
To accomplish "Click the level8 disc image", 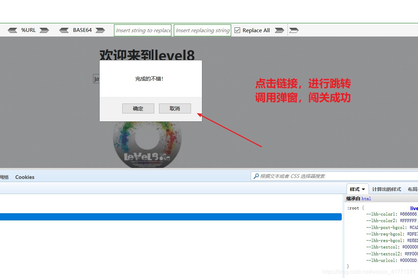I will click(147, 144).
